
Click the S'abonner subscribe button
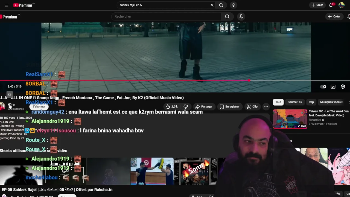[x=39, y=106]
